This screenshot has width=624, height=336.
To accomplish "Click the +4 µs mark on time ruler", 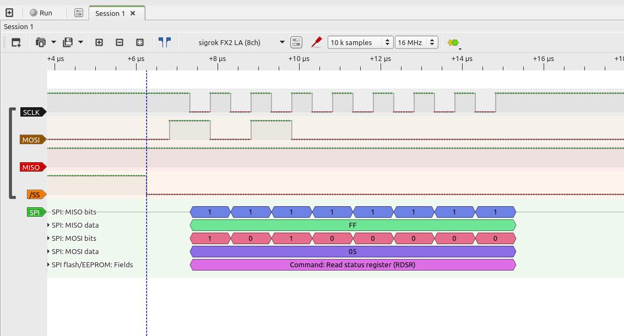I will [x=55, y=59].
